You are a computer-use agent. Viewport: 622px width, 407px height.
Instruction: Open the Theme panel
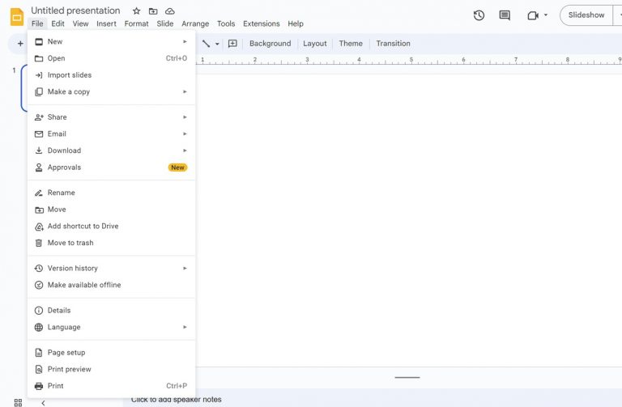click(351, 44)
